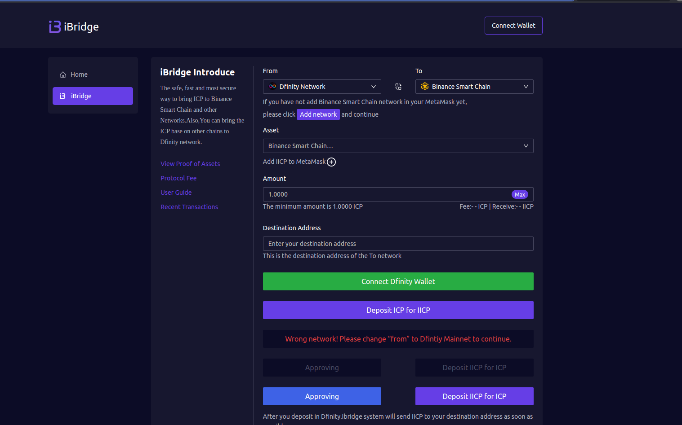Click the Dfinity Network infinity logo icon
The width and height of the screenshot is (682, 425).
click(x=272, y=87)
